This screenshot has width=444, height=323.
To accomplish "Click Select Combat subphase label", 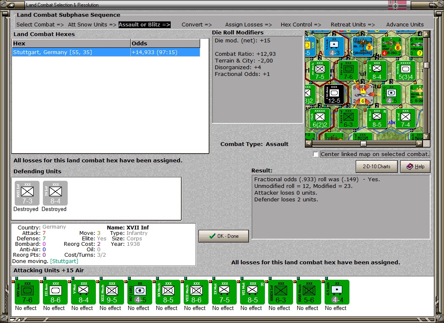I will [x=40, y=25].
